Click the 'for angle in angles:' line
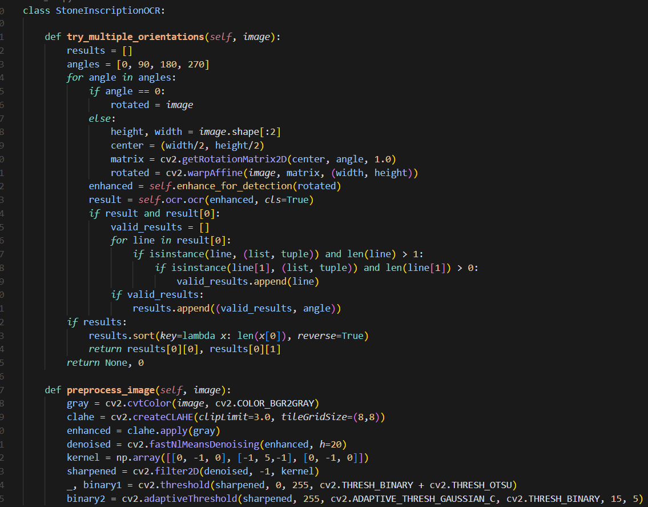The image size is (648, 507). tap(122, 77)
